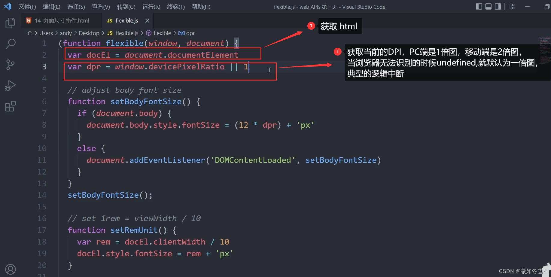Click the VS Code logo icon
This screenshot has height=277, width=551.
[8, 6]
